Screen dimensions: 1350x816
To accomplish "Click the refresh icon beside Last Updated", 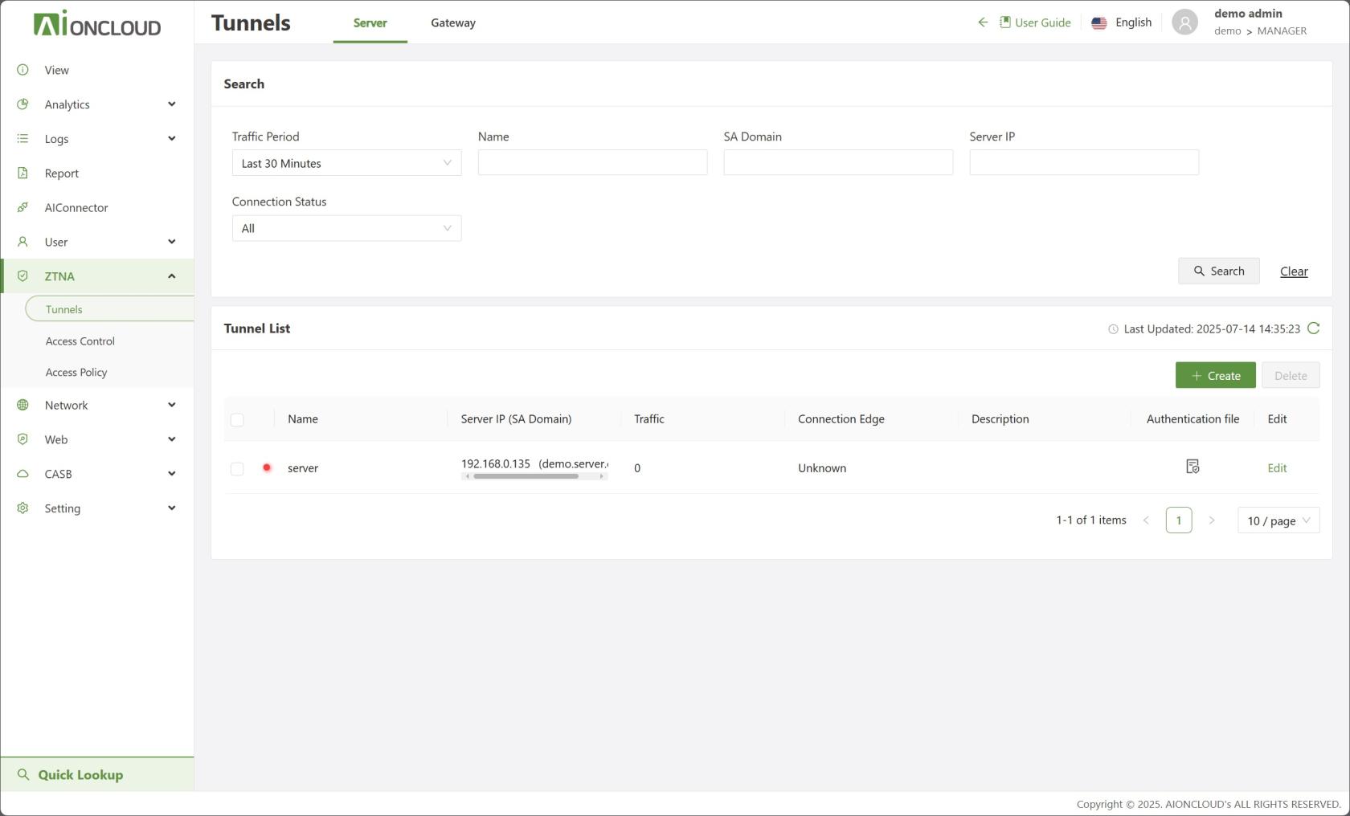I will click(1313, 328).
